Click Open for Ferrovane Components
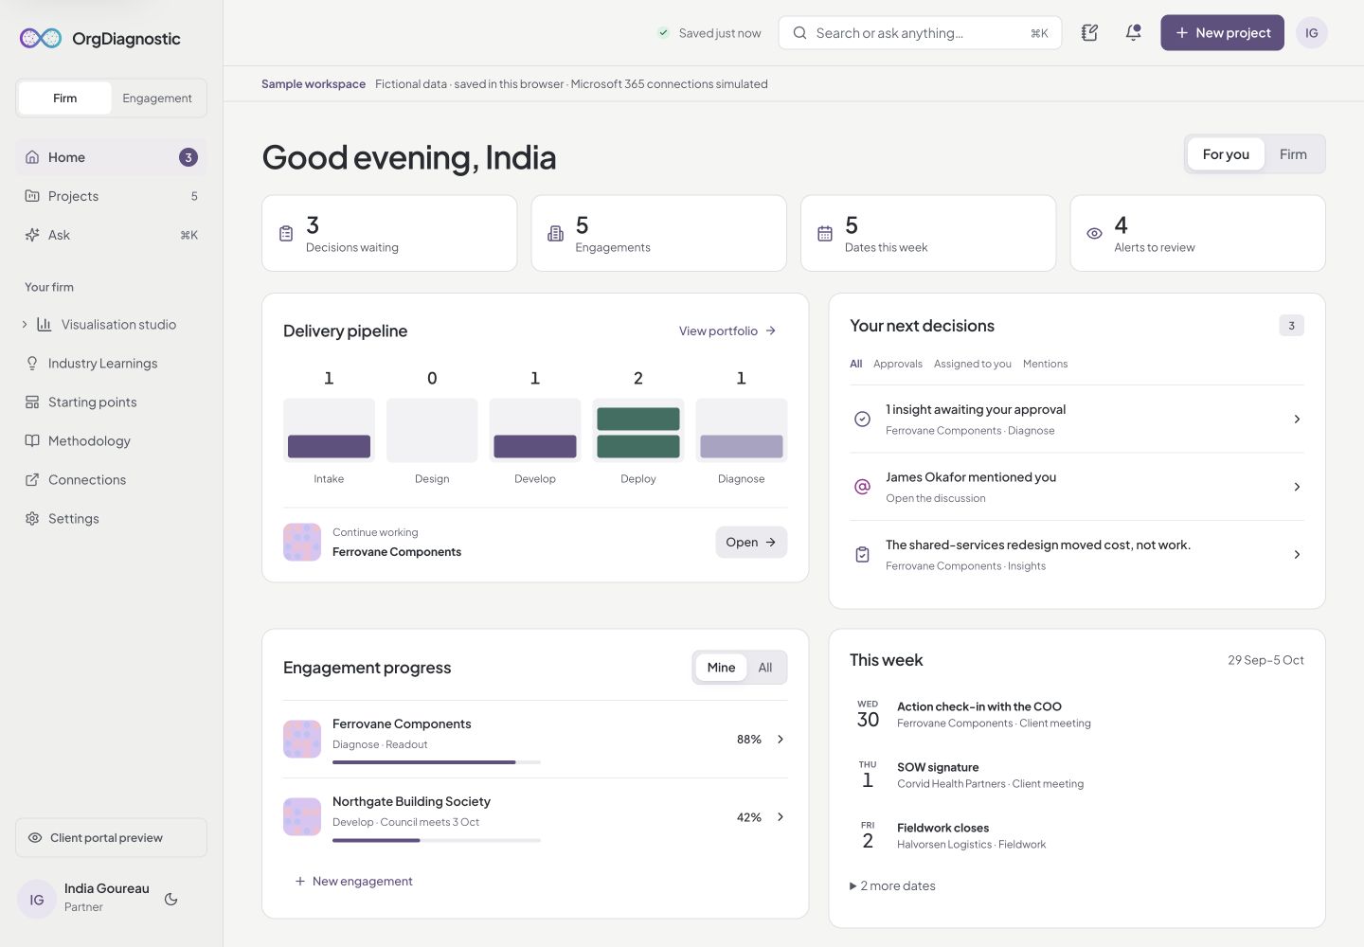 point(751,542)
